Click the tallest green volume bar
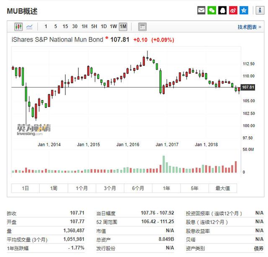The height and width of the screenshot is (257, 268). pos(164,164)
